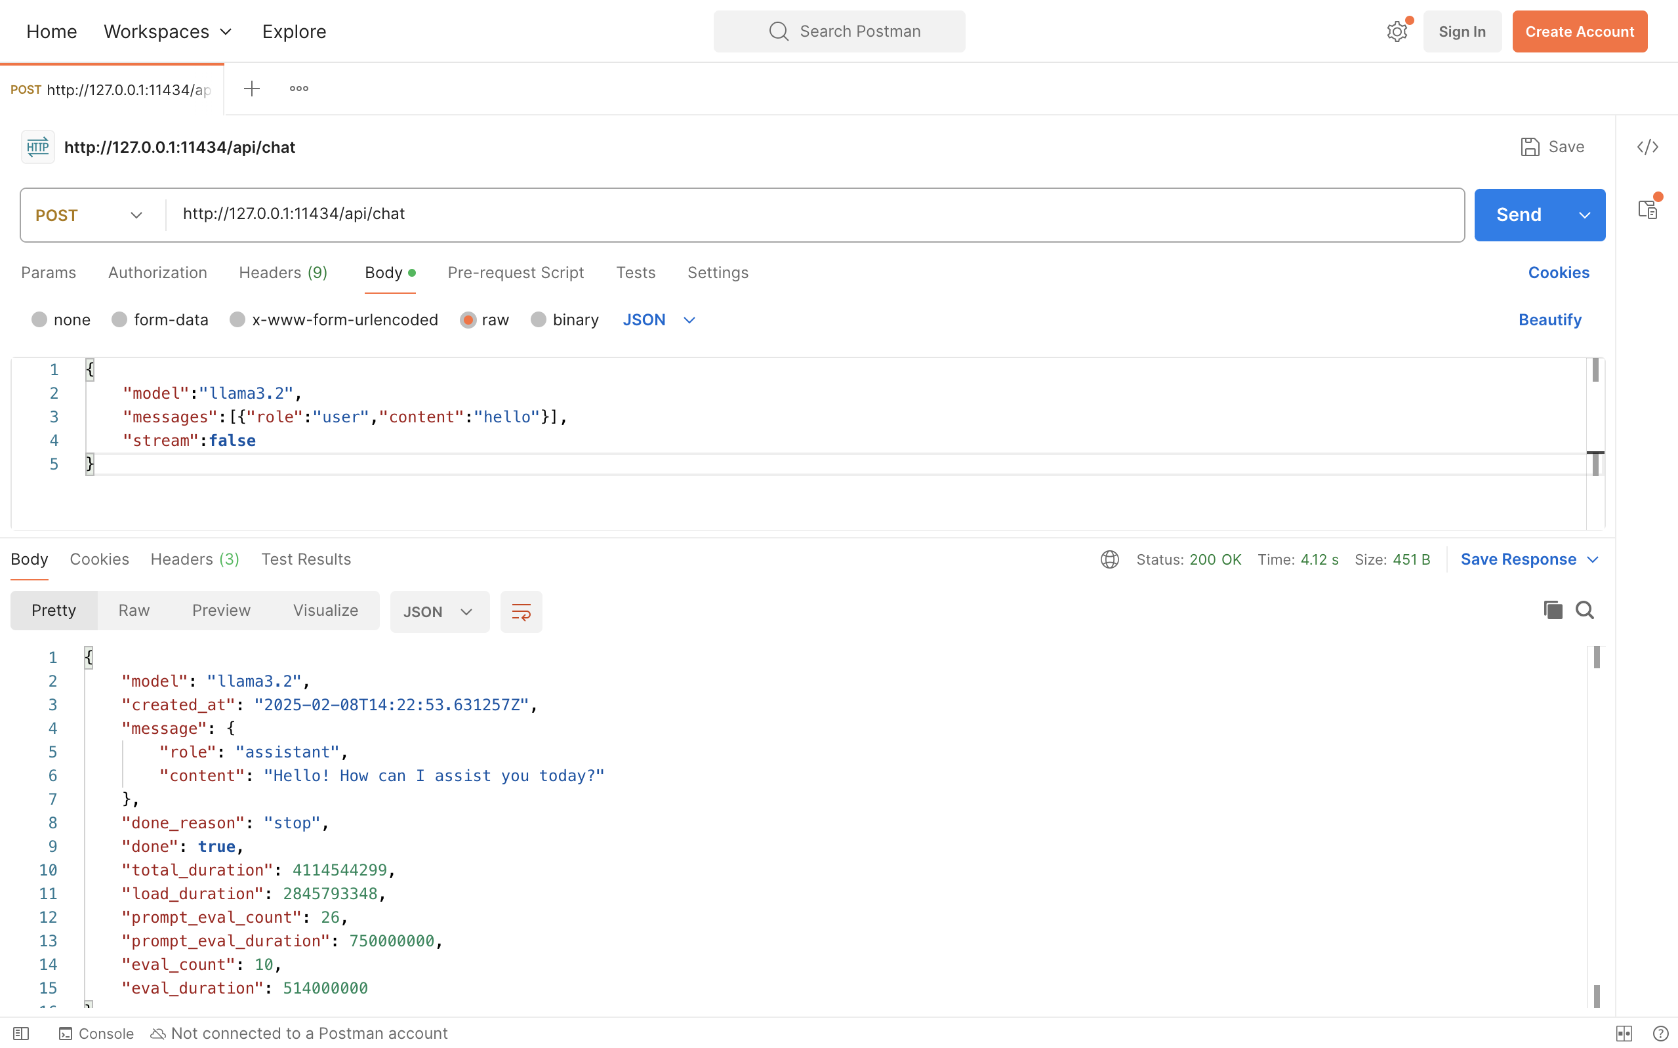This screenshot has height=1048, width=1678.
Task: Open the Send button arrow dropdown
Action: (1584, 215)
